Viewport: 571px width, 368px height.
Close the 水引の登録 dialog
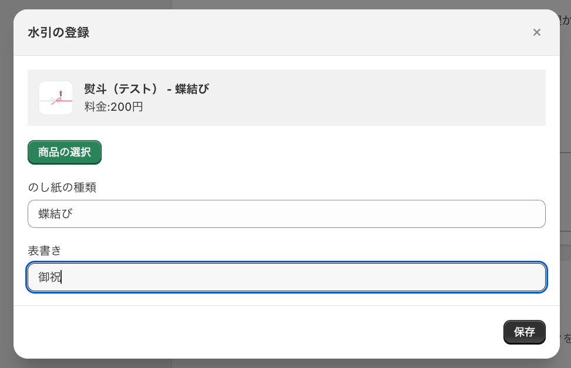536,32
